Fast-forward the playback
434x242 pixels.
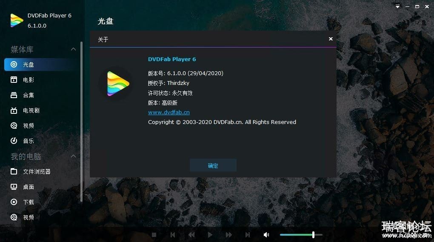pos(228,235)
